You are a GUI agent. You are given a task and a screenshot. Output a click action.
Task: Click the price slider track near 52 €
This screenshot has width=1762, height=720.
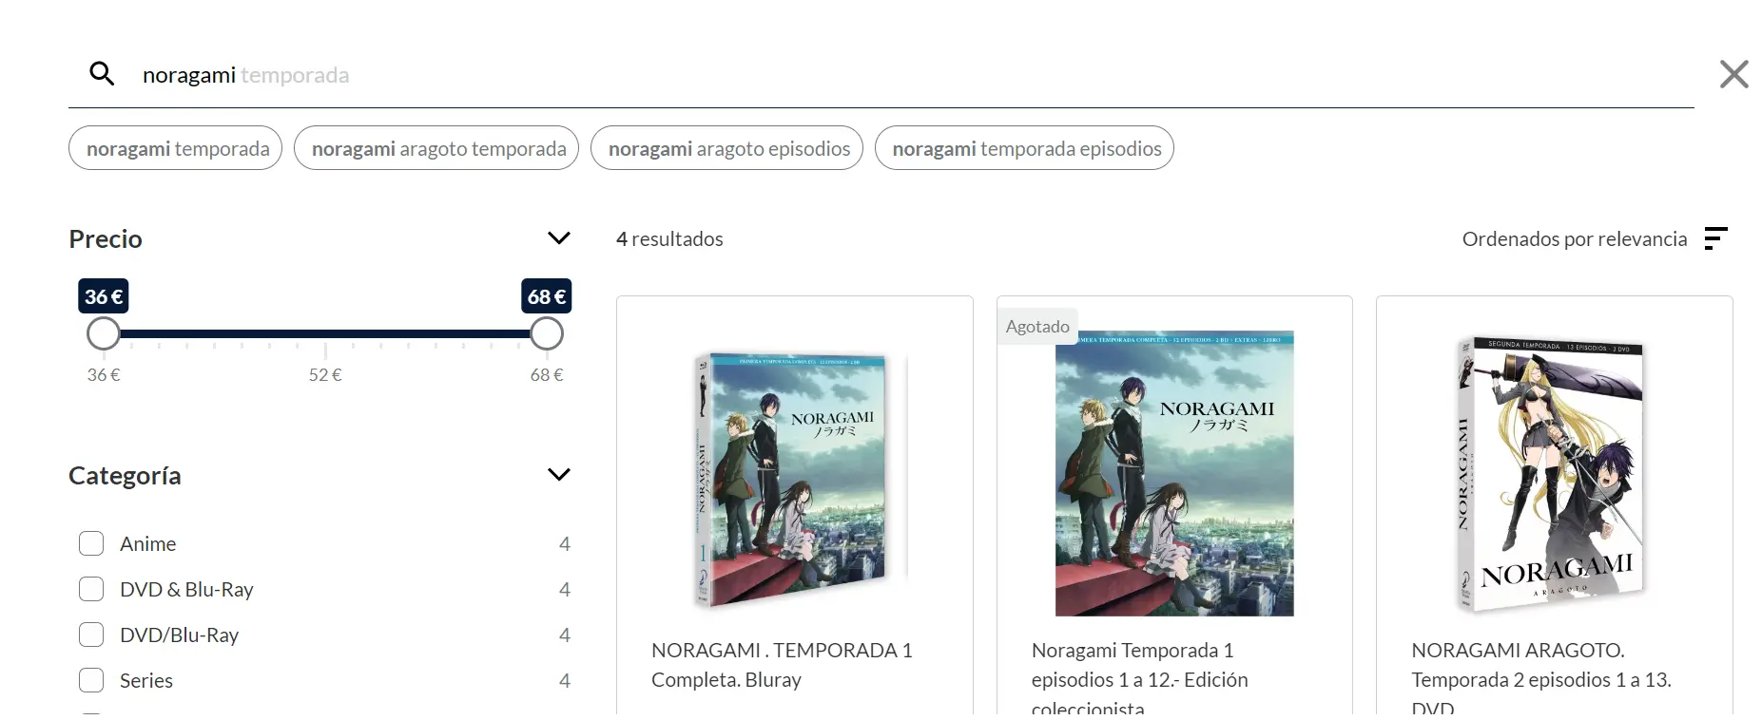coord(325,333)
